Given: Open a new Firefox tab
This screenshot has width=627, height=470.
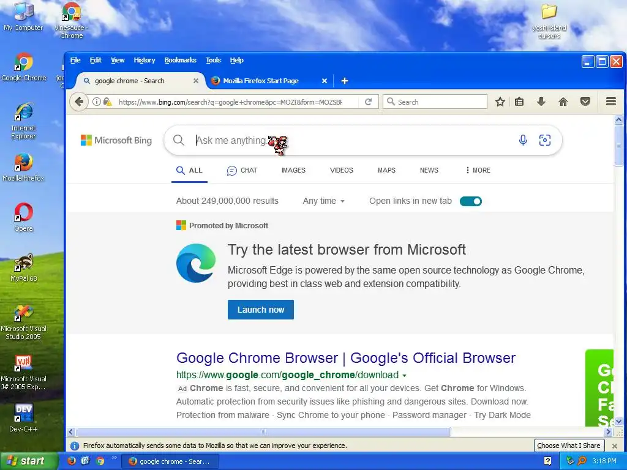Looking at the screenshot, I should [x=344, y=81].
